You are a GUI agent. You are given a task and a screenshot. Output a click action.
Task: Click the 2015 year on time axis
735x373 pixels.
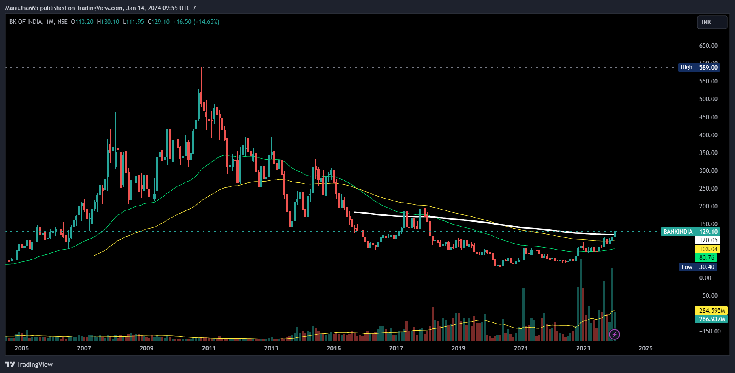[x=334, y=348]
